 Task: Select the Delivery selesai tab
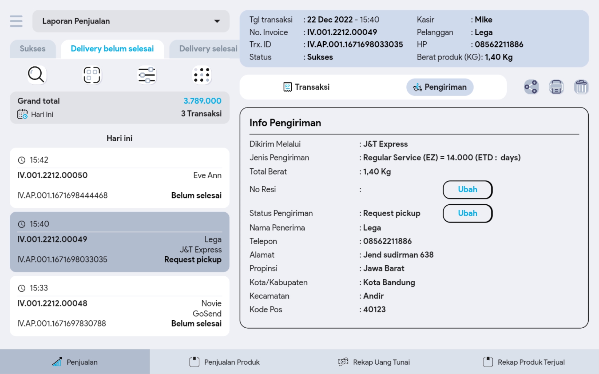click(x=208, y=49)
